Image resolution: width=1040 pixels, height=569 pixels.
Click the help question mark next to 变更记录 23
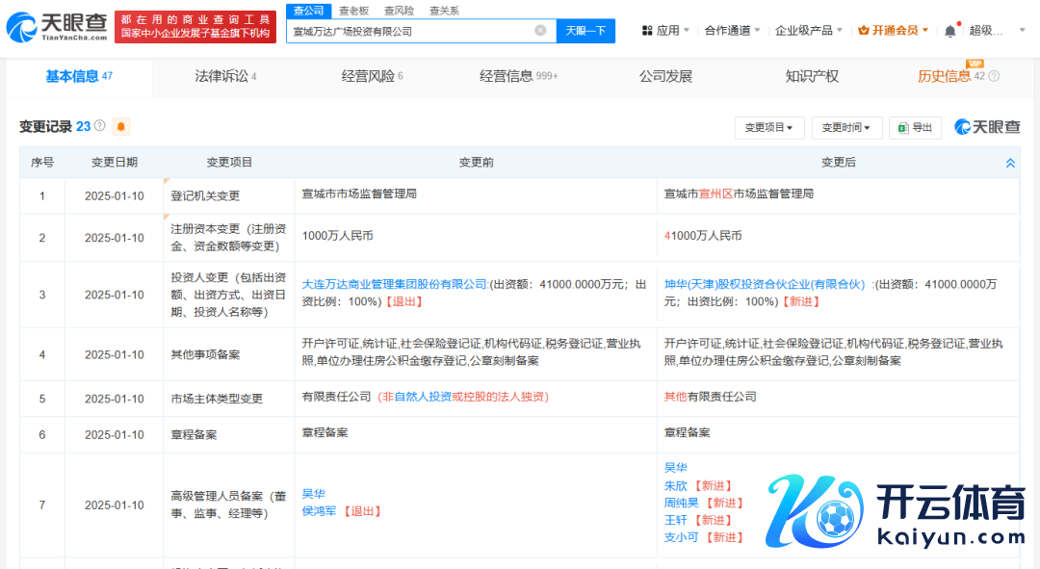pos(100,126)
